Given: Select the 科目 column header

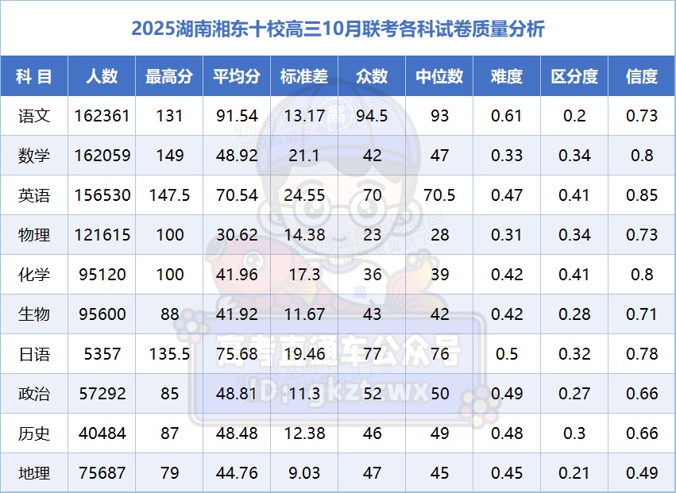Looking at the screenshot, I should coord(34,76).
